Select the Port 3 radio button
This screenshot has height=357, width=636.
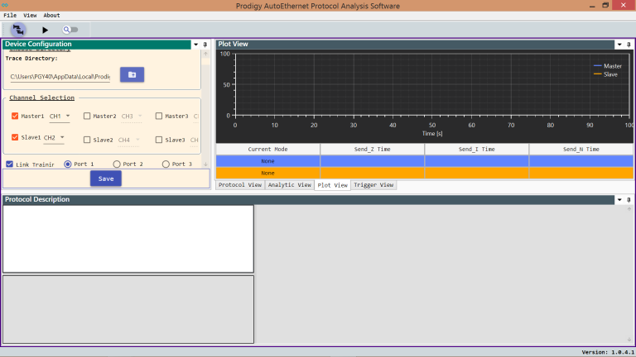[166, 164]
